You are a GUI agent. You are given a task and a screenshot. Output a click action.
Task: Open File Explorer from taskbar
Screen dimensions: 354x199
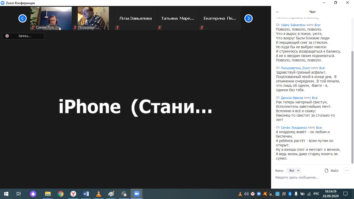(48, 194)
